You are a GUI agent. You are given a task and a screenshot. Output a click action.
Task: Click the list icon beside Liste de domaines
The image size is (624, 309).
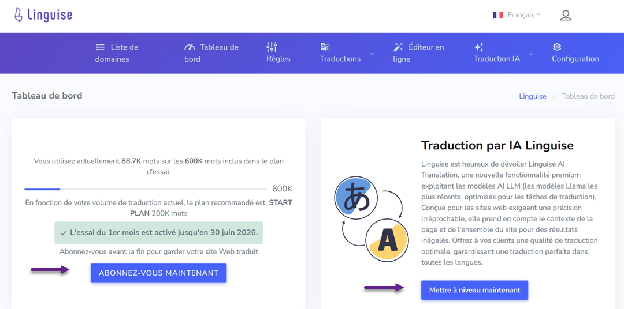click(101, 47)
